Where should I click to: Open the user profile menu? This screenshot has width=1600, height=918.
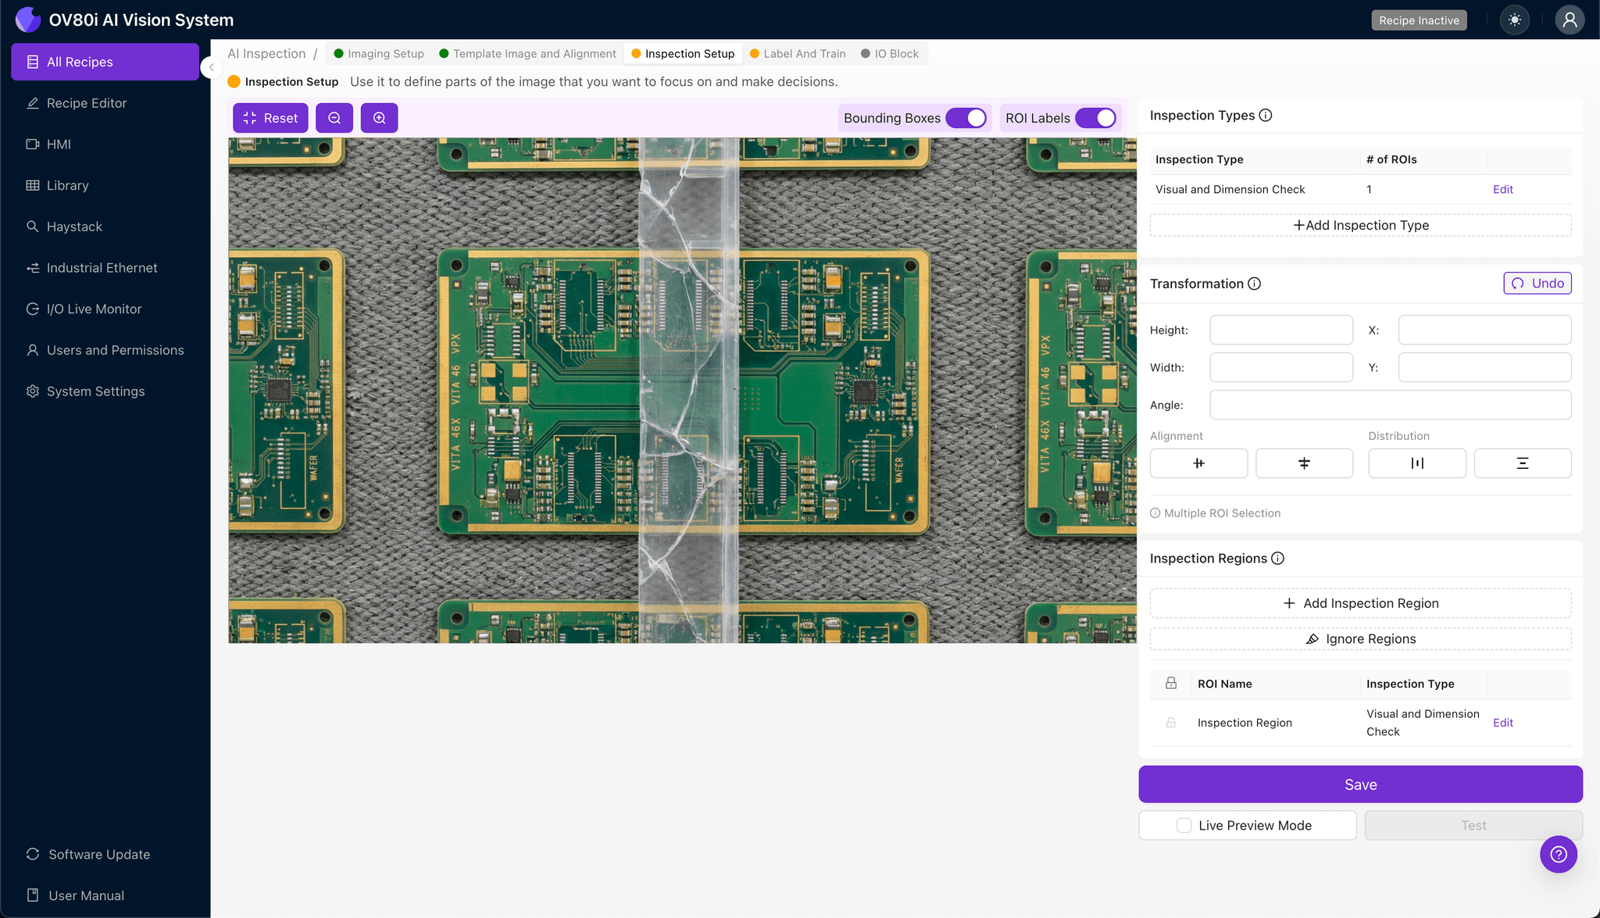pos(1570,20)
